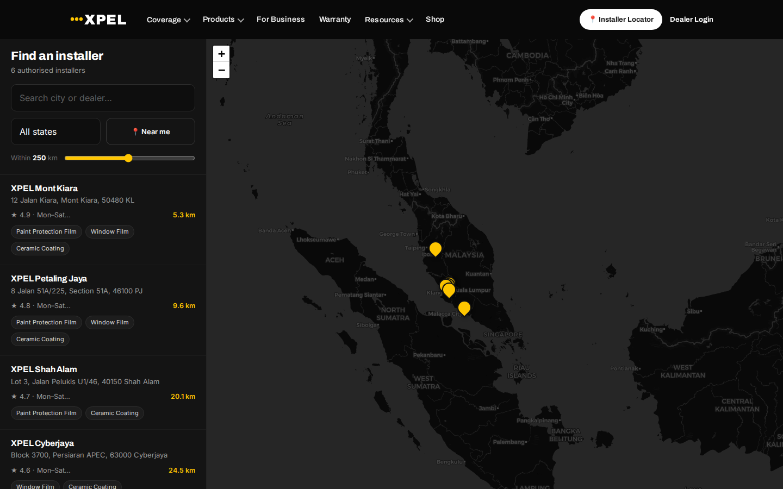Go to the Shop page
This screenshot has width=783, height=489.
[435, 19]
